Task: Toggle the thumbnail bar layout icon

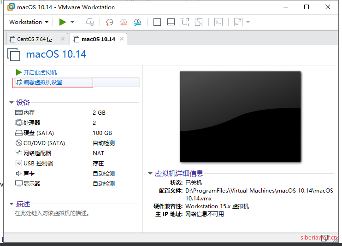Action: 171,22
